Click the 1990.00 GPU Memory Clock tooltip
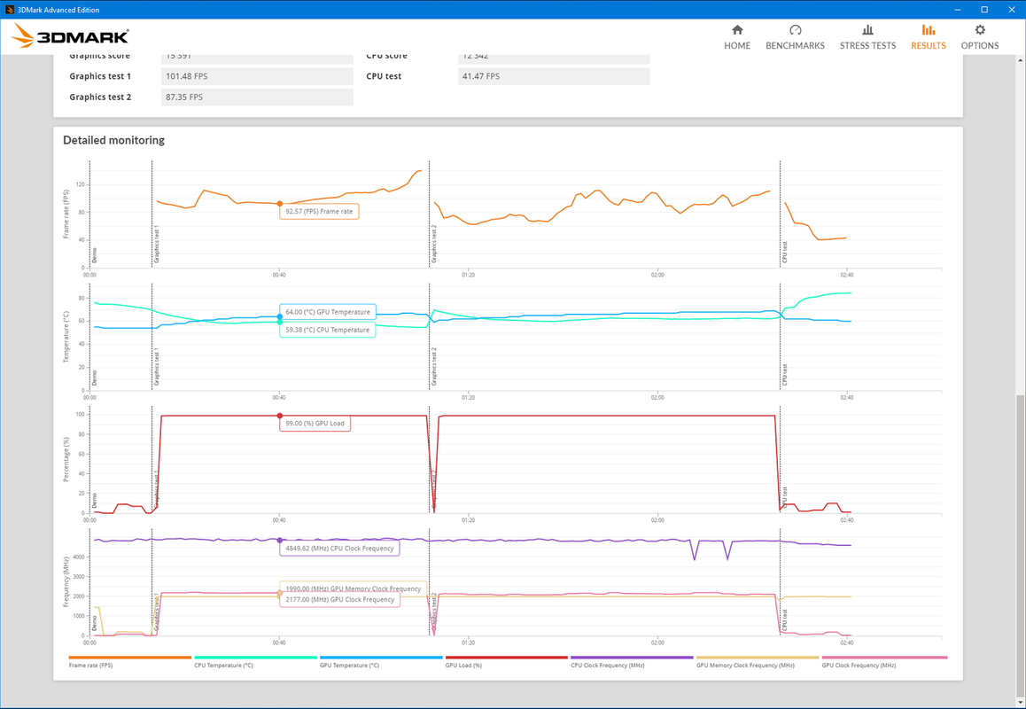This screenshot has width=1026, height=709. (354, 588)
